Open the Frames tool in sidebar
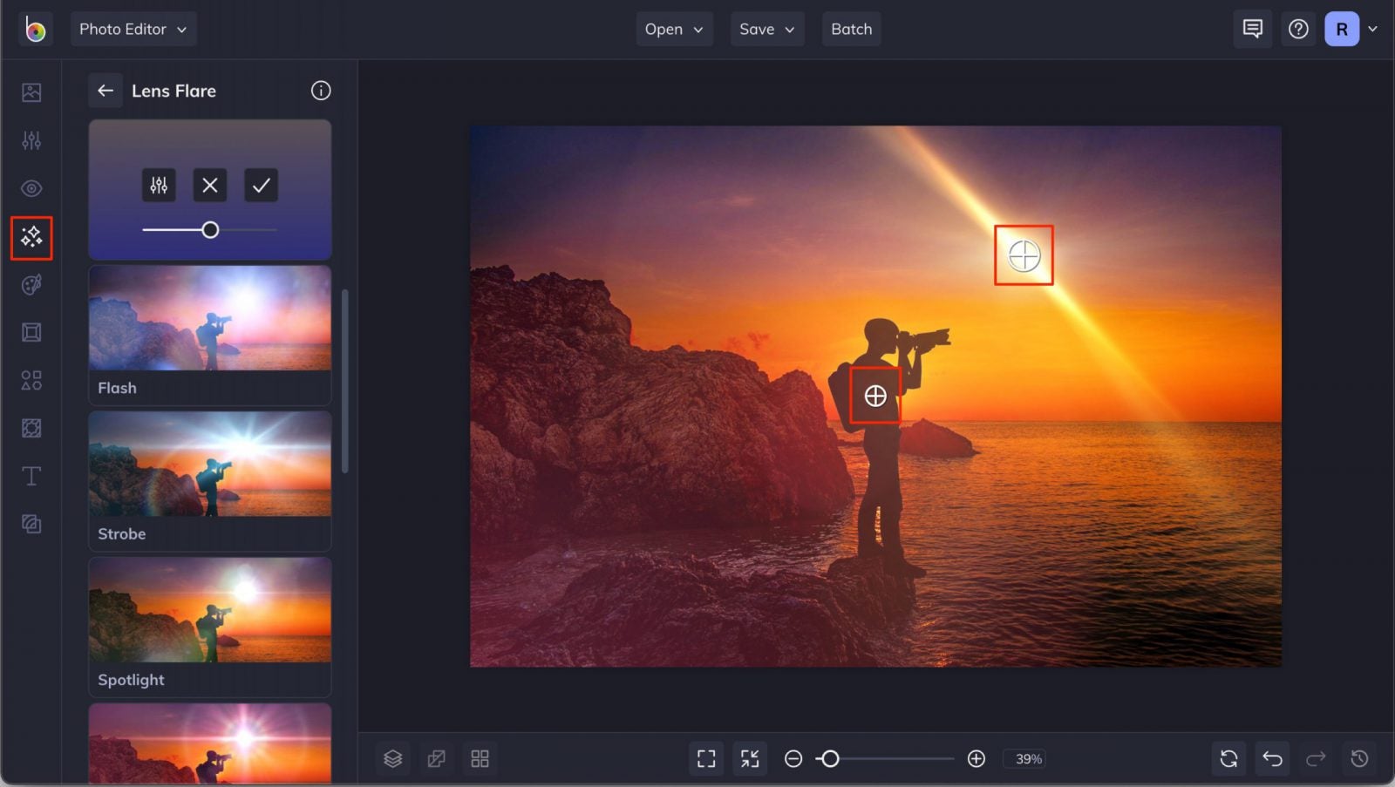 31,332
